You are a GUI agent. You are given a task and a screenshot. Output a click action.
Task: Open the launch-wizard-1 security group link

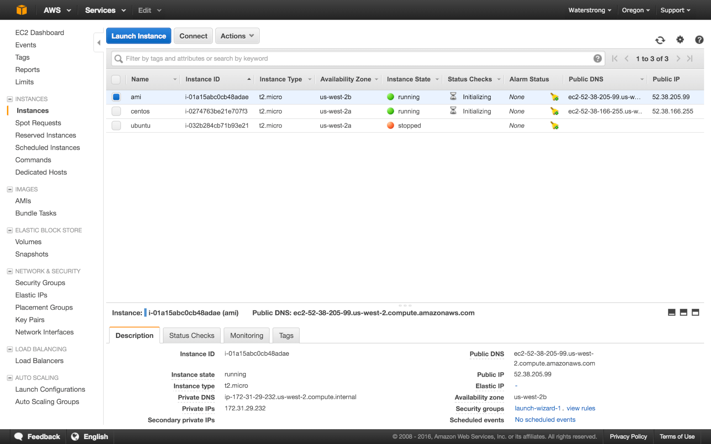[x=538, y=408]
